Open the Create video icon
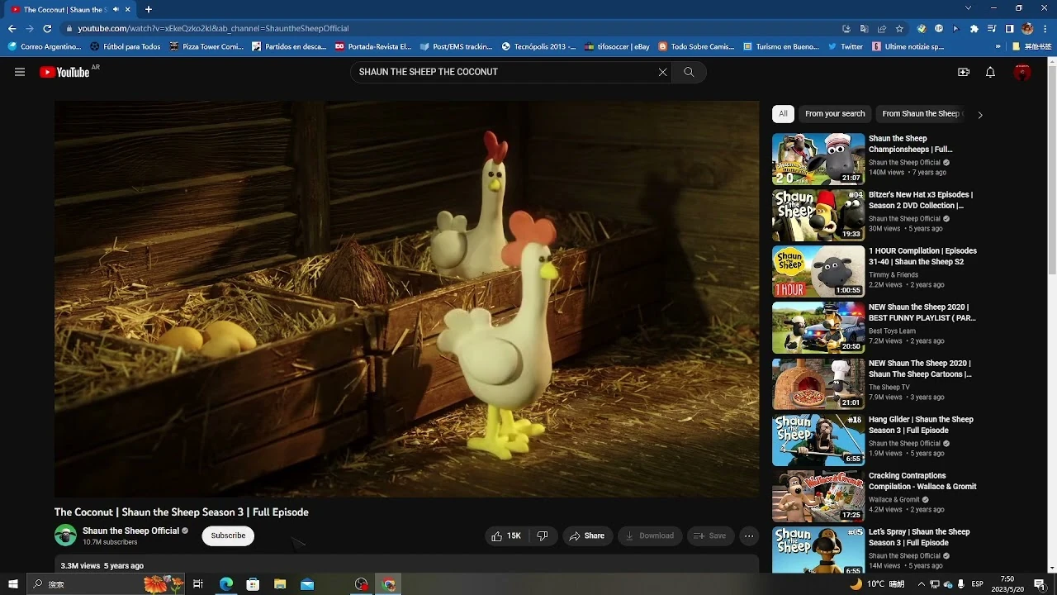Screen dimensions: 1057x595 (963, 72)
